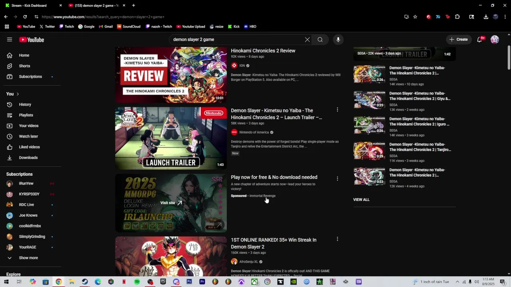Open the account avatar menu
The height and width of the screenshot is (287, 511).
495,39
